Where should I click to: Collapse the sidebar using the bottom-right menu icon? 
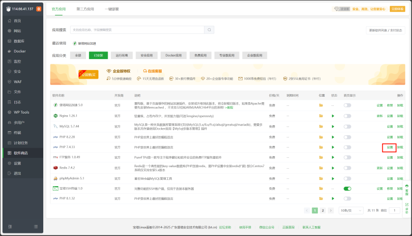click(36, 227)
